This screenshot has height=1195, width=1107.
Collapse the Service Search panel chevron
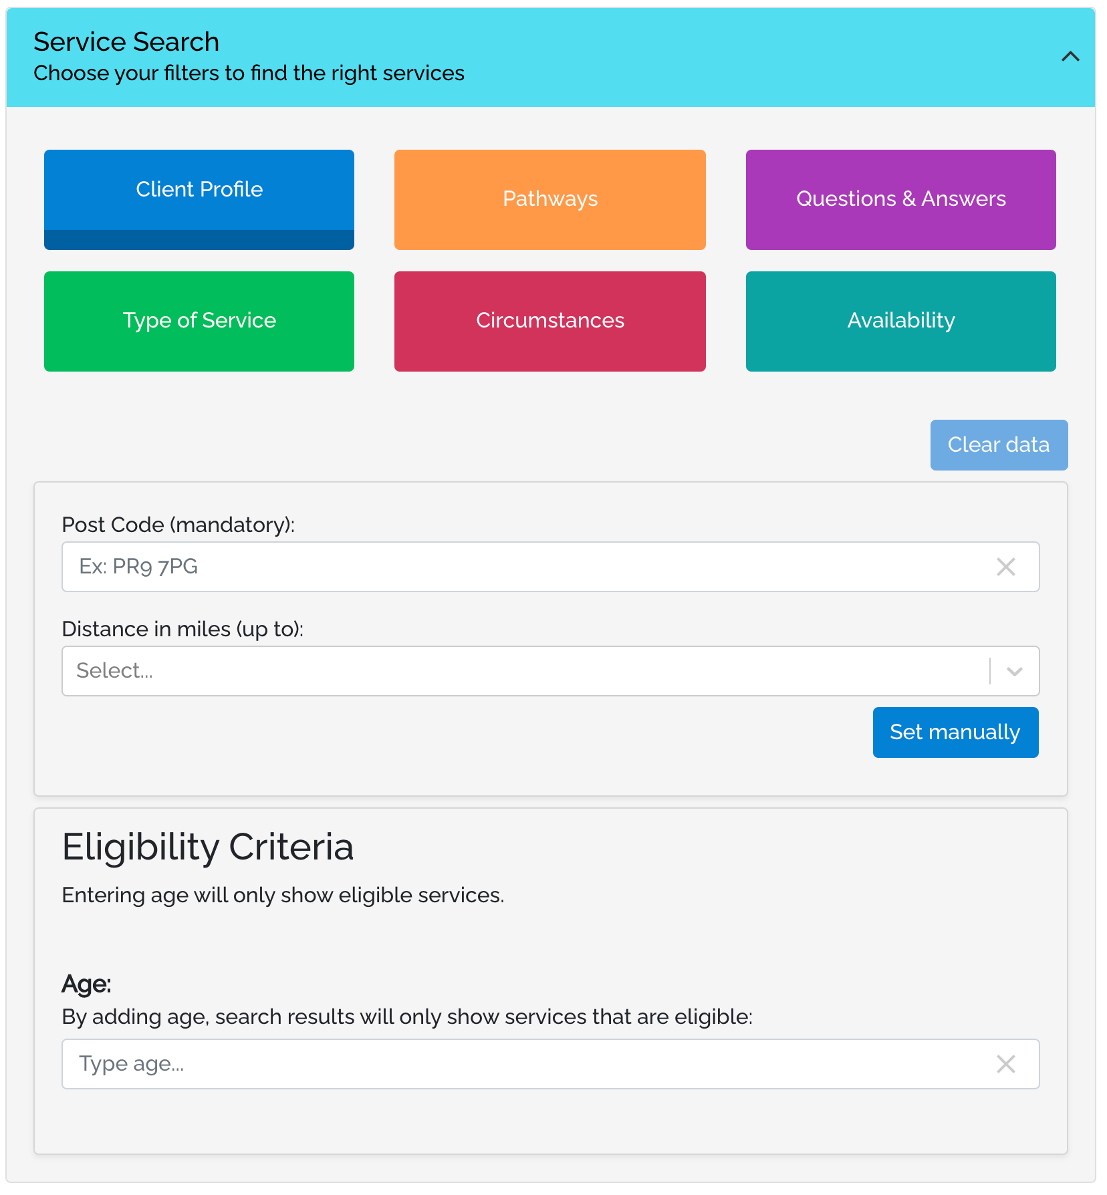[1070, 57]
